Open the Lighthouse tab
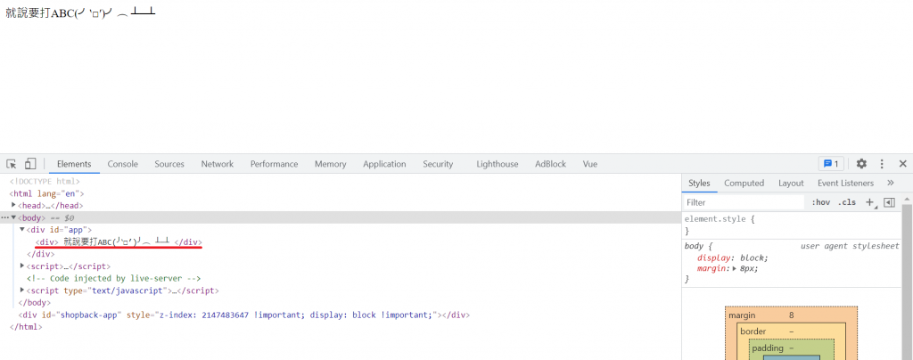Screen dimensions: 913x360 click(498, 164)
